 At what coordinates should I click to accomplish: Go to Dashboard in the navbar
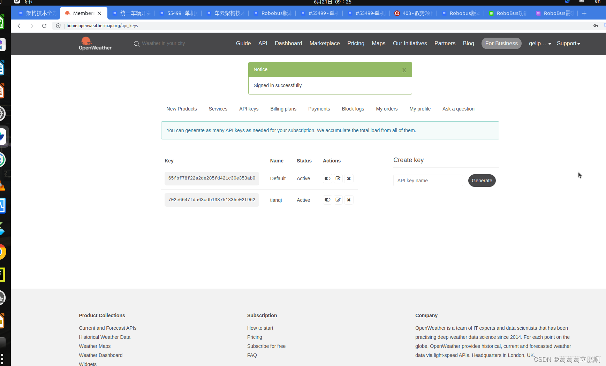288,44
